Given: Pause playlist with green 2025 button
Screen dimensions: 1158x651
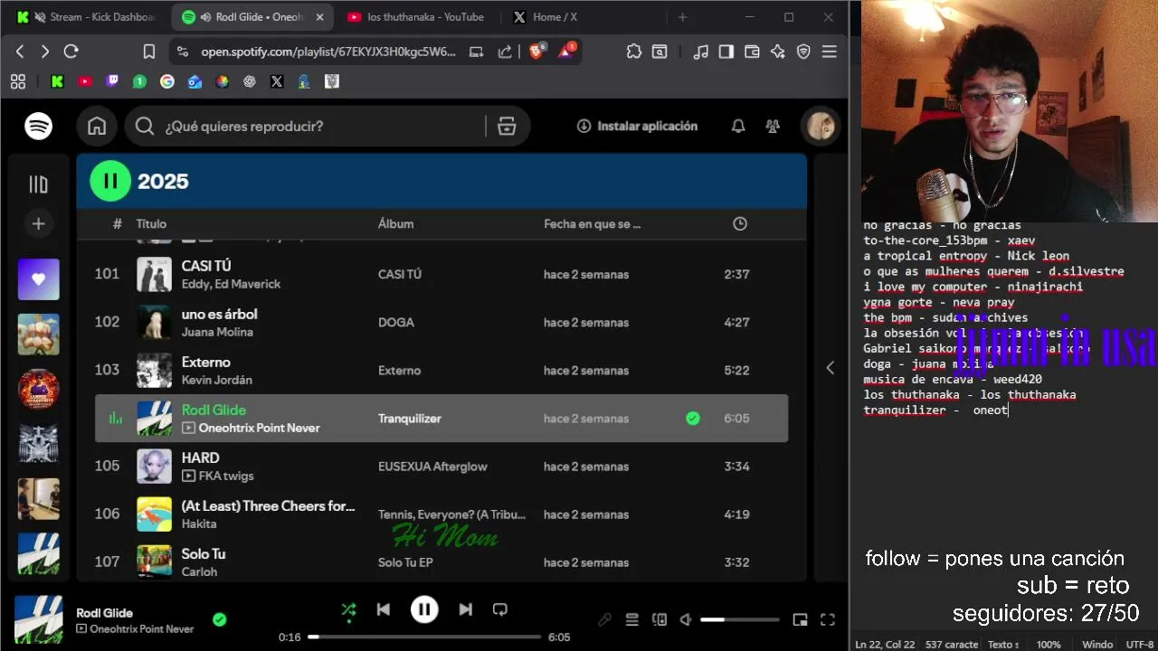Looking at the screenshot, I should [x=110, y=181].
